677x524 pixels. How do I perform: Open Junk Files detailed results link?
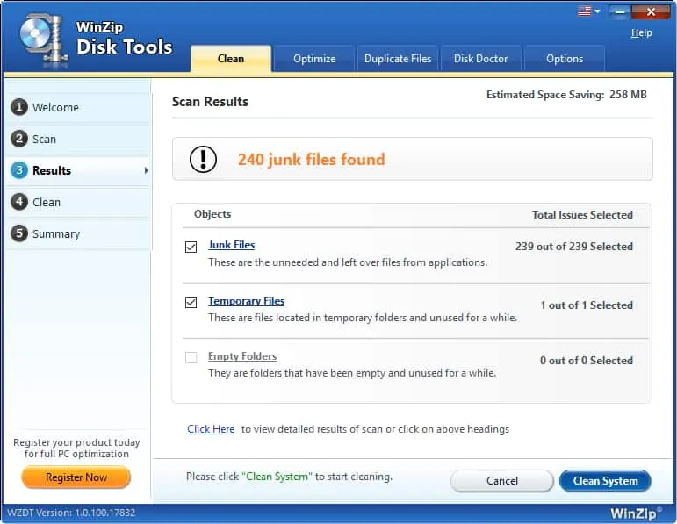(232, 245)
